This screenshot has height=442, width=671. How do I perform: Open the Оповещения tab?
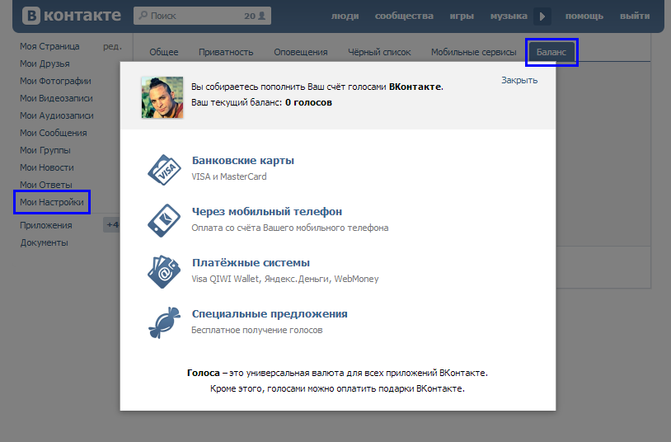(x=301, y=52)
